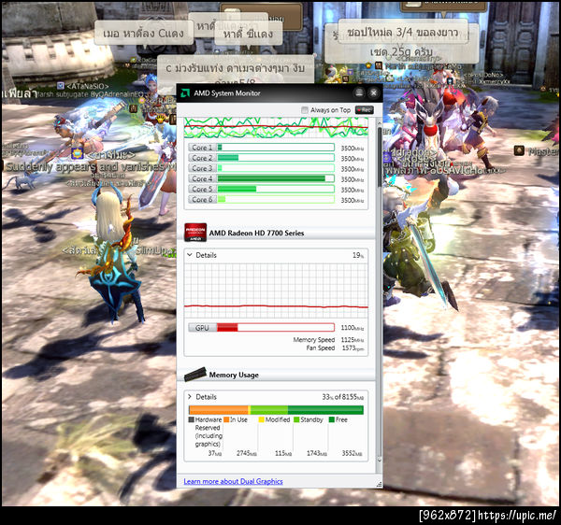Image resolution: width=561 pixels, height=525 pixels.
Task: Click the CPU core usage graph
Action: click(x=276, y=128)
